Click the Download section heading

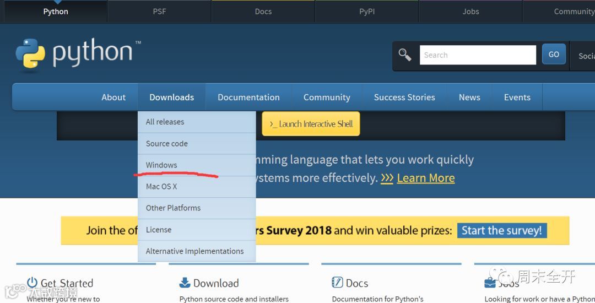[x=216, y=283]
